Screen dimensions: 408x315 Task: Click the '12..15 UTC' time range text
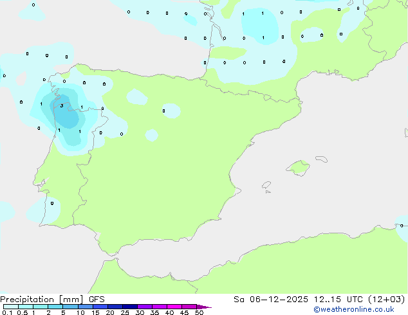338,300
